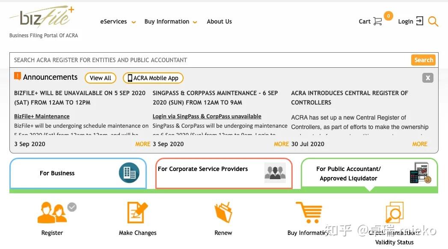Image resolution: width=448 pixels, height=249 pixels.
Task: Select the Register people icon
Action: (x=52, y=213)
